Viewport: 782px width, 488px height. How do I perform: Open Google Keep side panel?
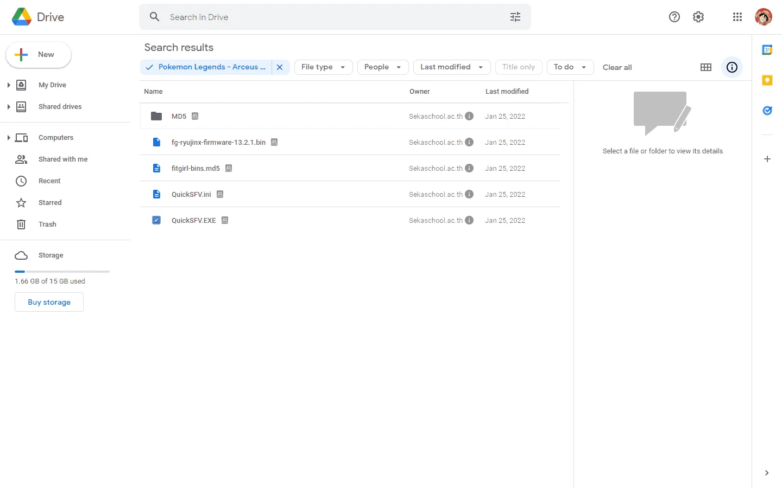tap(767, 80)
